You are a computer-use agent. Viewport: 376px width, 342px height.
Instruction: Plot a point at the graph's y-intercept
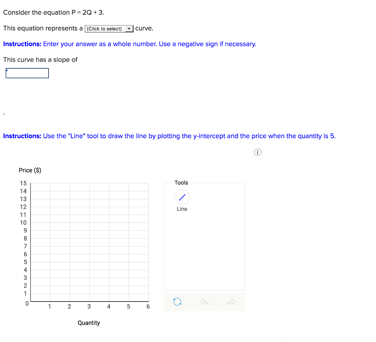31,278
